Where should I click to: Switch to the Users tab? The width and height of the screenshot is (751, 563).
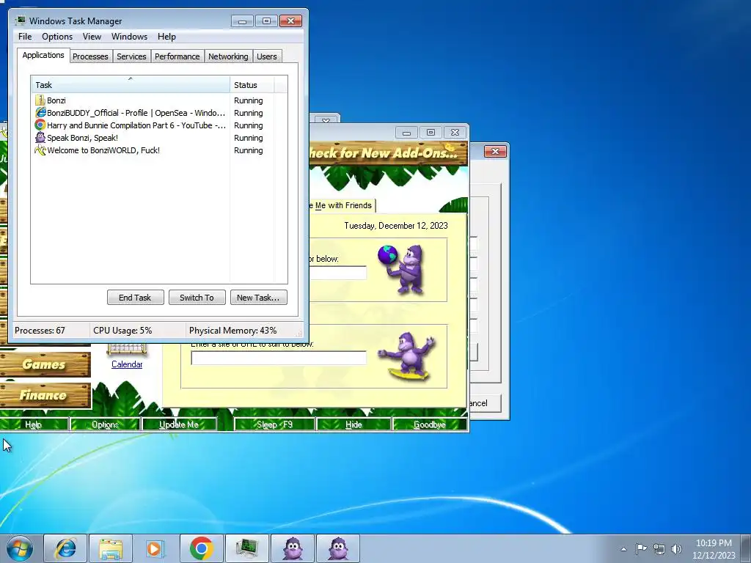(x=267, y=56)
